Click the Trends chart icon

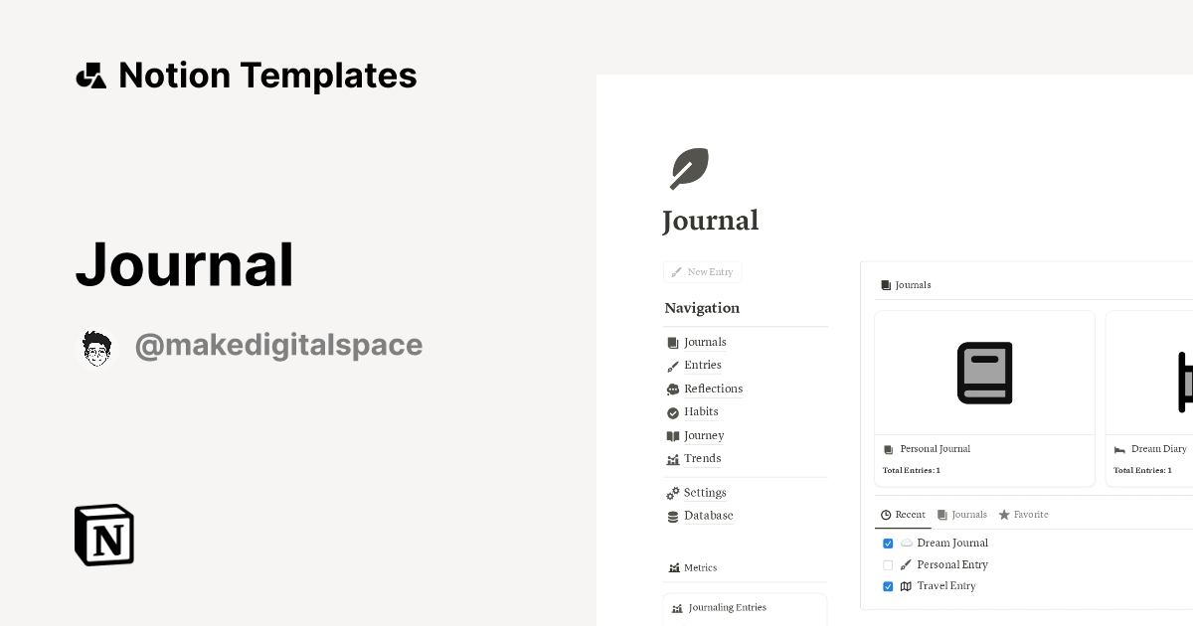coord(673,458)
